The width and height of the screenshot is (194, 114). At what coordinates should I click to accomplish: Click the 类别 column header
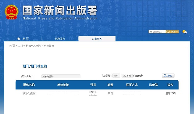coord(110,85)
